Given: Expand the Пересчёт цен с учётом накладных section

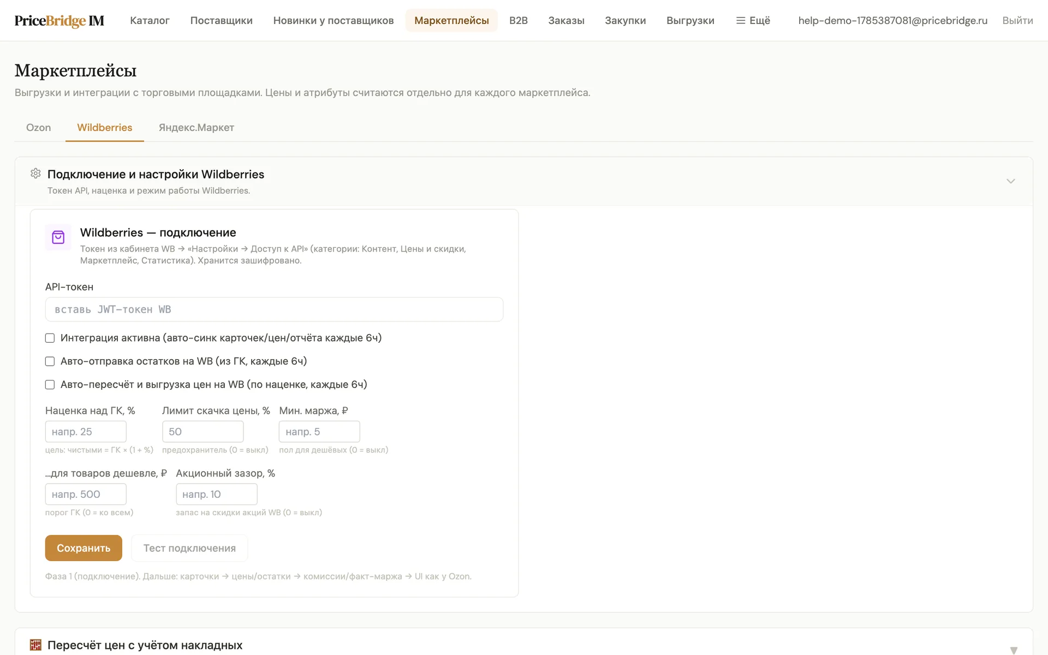Looking at the screenshot, I should pyautogui.click(x=1014, y=650).
